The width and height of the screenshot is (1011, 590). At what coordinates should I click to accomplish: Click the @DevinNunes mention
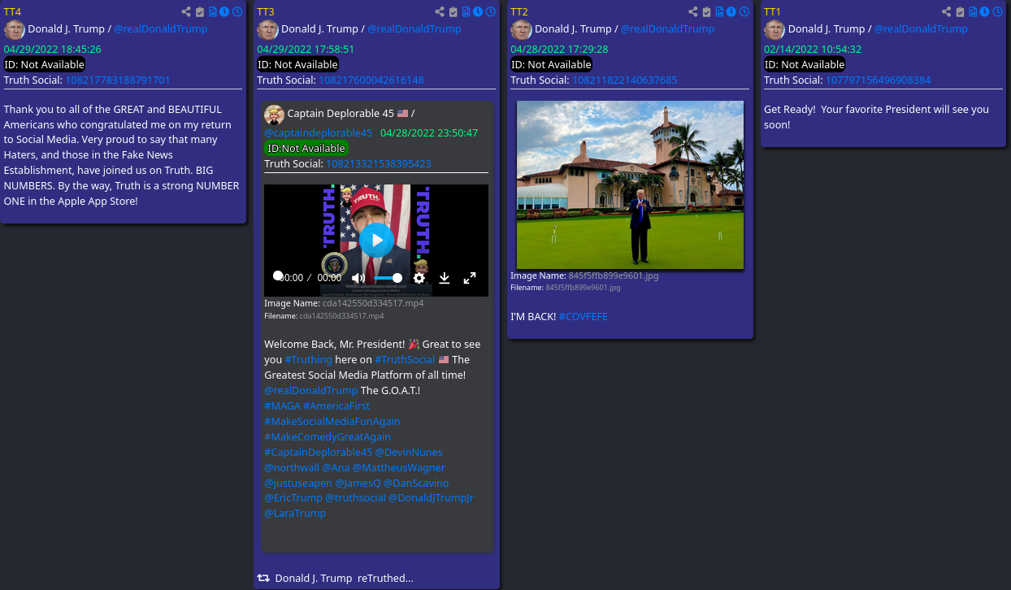click(409, 453)
